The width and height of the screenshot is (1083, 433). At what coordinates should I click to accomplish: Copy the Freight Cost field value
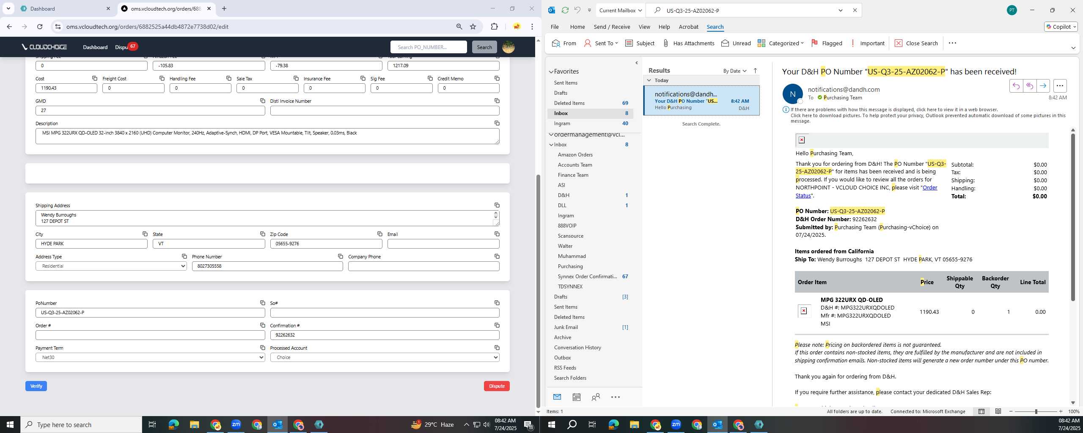coord(162,78)
